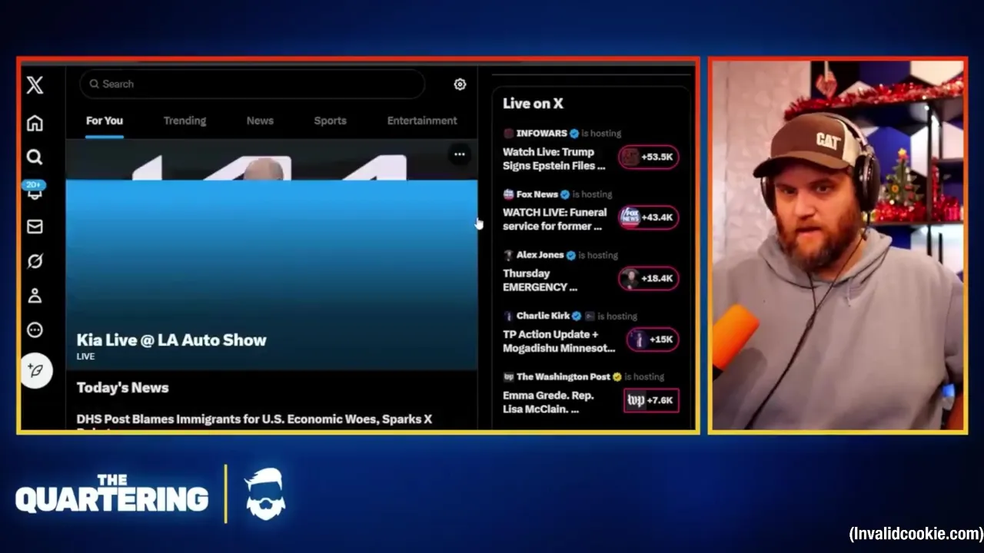Image resolution: width=984 pixels, height=553 pixels.
Task: Open the Profile person icon
Action: pos(35,296)
